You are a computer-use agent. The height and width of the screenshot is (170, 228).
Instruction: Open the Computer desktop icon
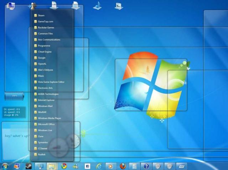pos(11,6)
